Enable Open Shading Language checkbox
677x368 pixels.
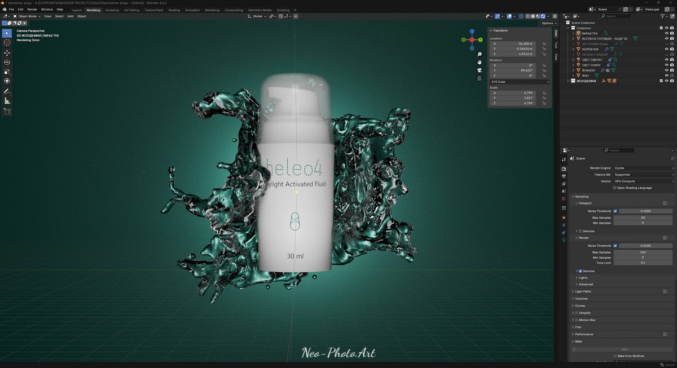click(x=615, y=188)
